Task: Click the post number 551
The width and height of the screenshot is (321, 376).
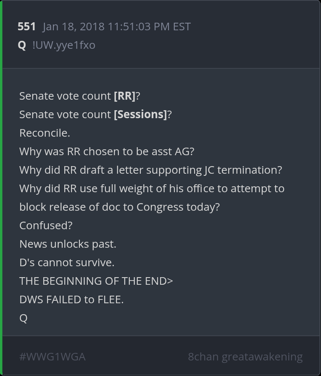Action: (x=26, y=26)
